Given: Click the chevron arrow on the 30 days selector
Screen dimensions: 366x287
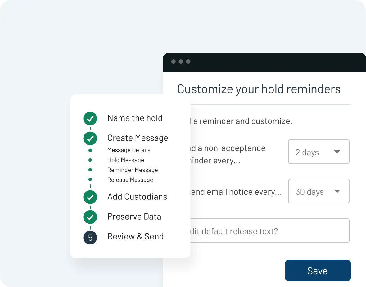Looking at the screenshot, I should pyautogui.click(x=337, y=192).
